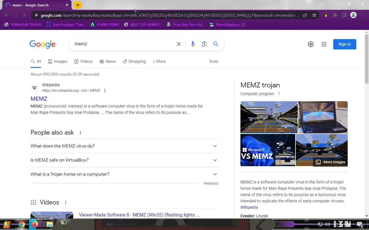The width and height of the screenshot is (369, 230).
Task: Open the Chrome three-dot menu
Action: 363,15
